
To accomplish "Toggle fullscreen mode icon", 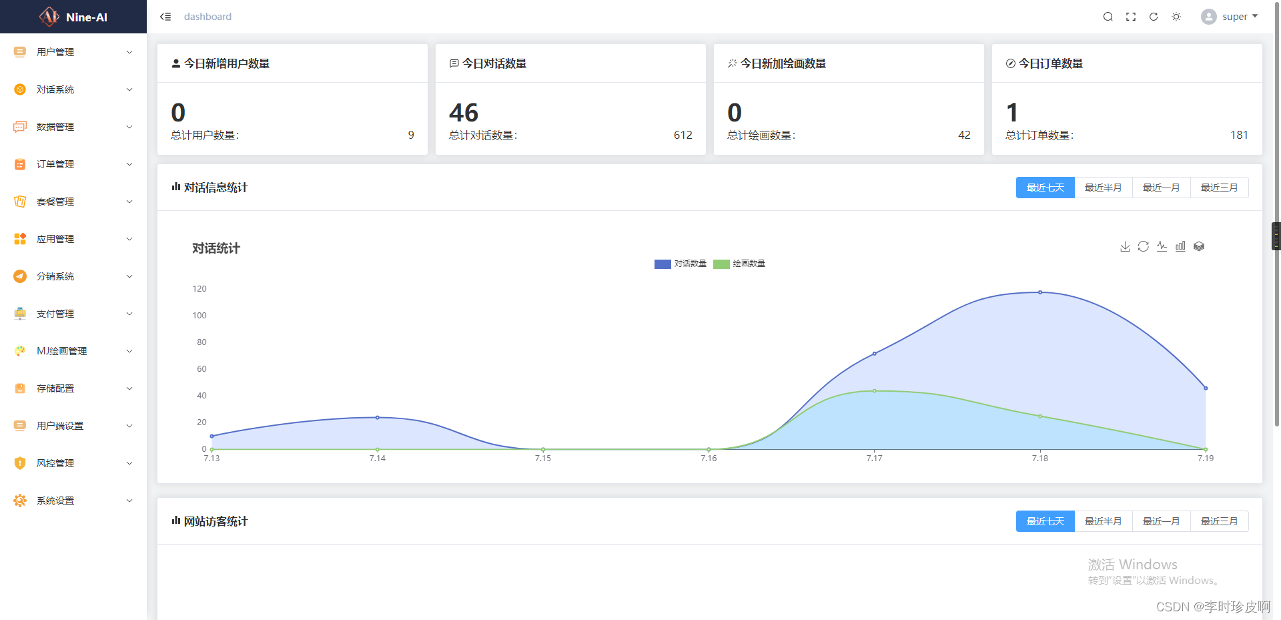I will (x=1131, y=17).
